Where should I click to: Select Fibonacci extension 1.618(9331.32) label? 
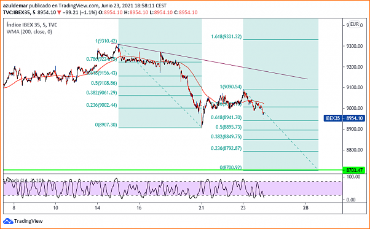(x=226, y=36)
